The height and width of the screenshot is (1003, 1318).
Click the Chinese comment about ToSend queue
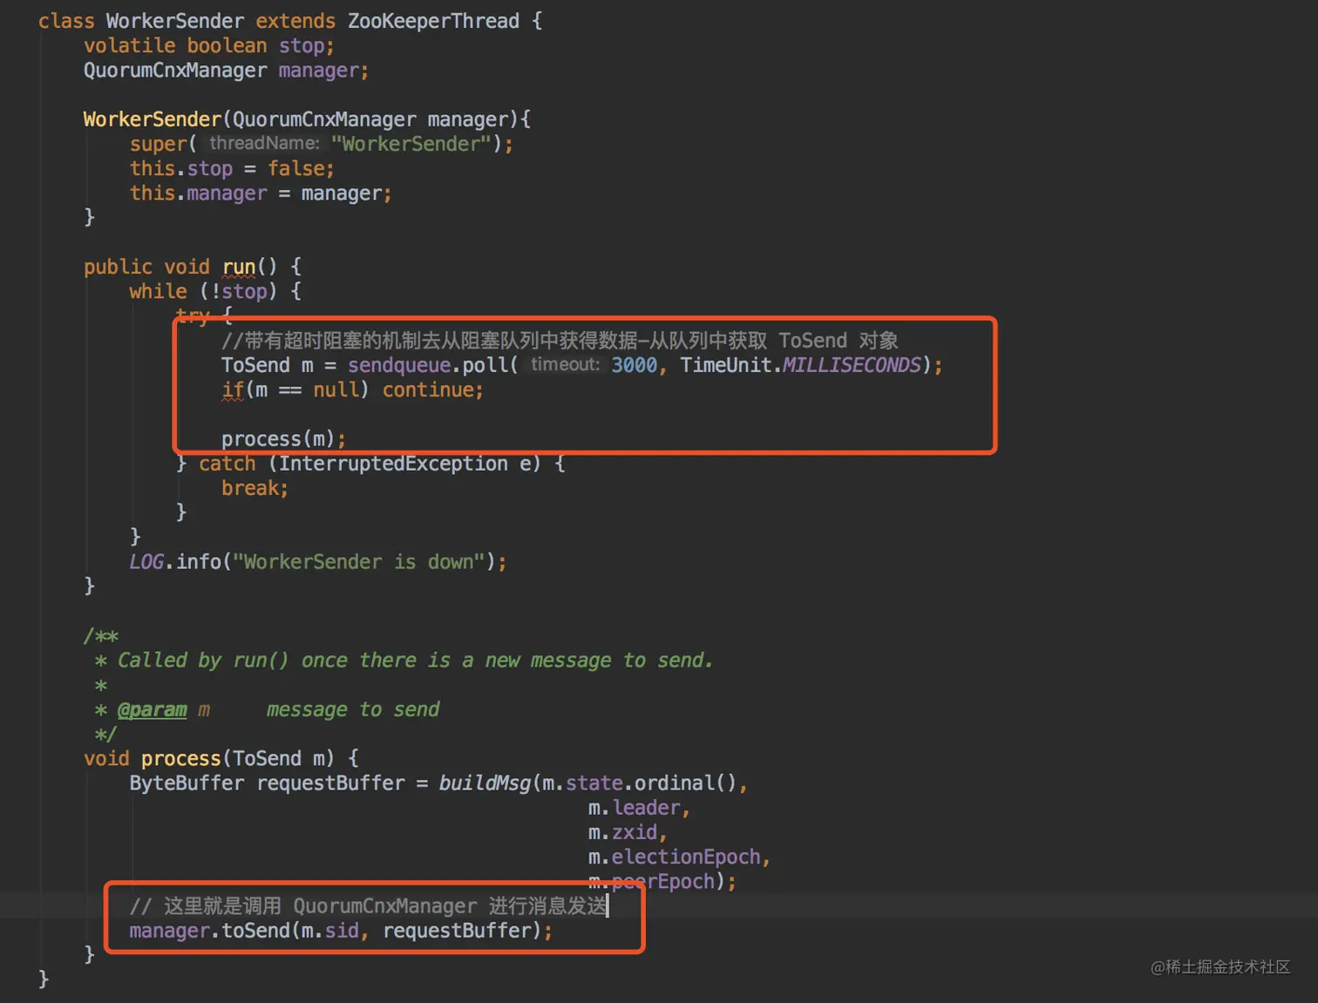(560, 340)
